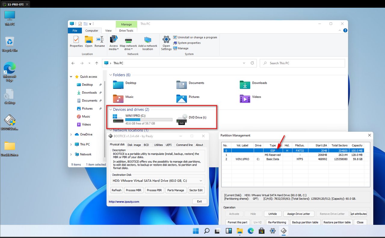The image size is (385, 238).
Task: Open recent locations dropdown arrow
Action: [89, 63]
